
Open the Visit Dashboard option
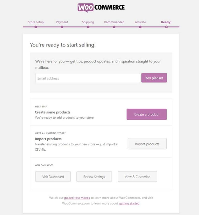(x=53, y=176)
